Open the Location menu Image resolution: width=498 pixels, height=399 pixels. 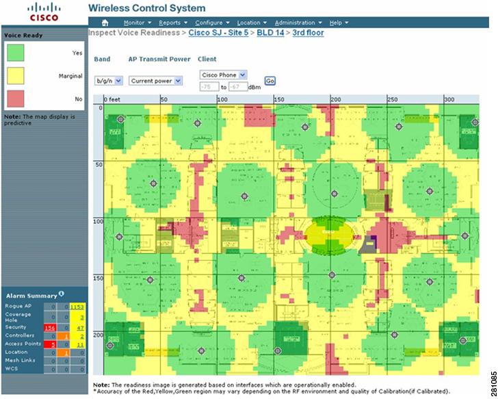[252, 23]
